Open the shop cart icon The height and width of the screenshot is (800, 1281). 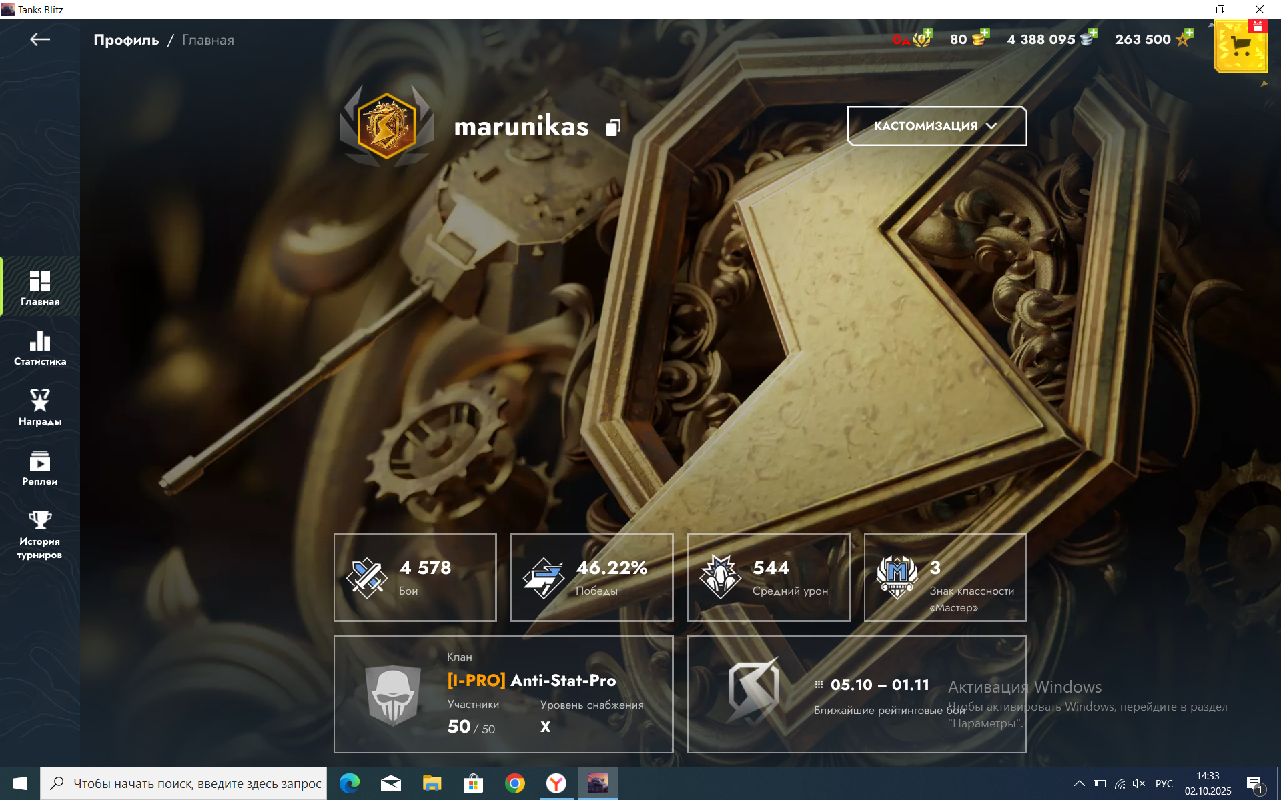[x=1240, y=47]
